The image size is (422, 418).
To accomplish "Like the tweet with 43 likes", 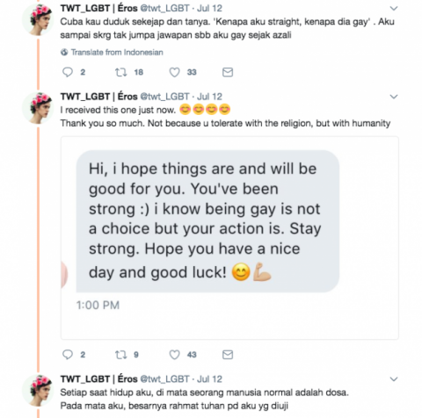I will click(x=174, y=355).
